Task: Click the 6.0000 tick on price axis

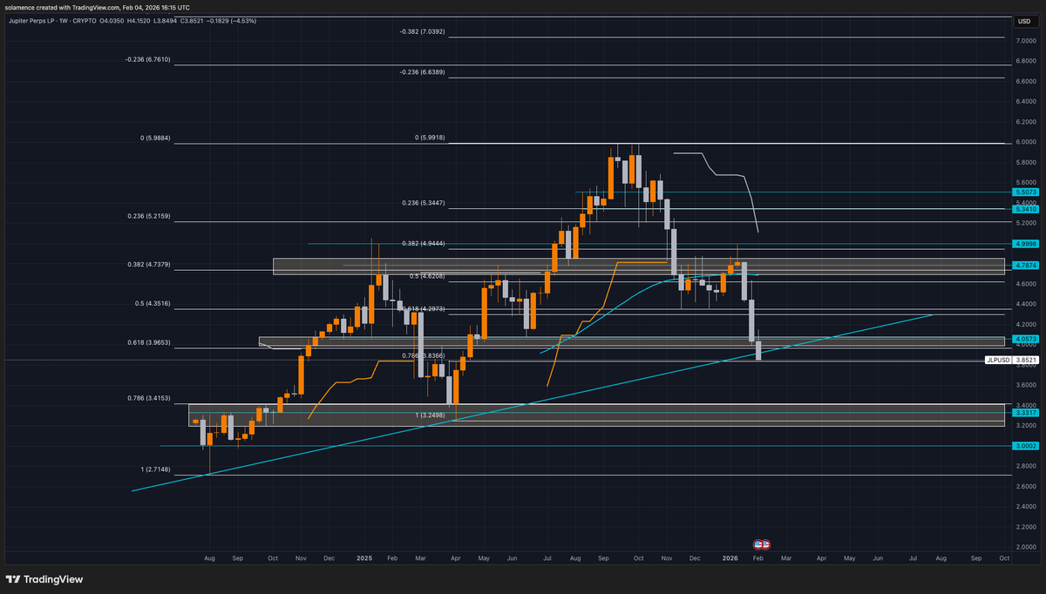Action: coord(1026,142)
